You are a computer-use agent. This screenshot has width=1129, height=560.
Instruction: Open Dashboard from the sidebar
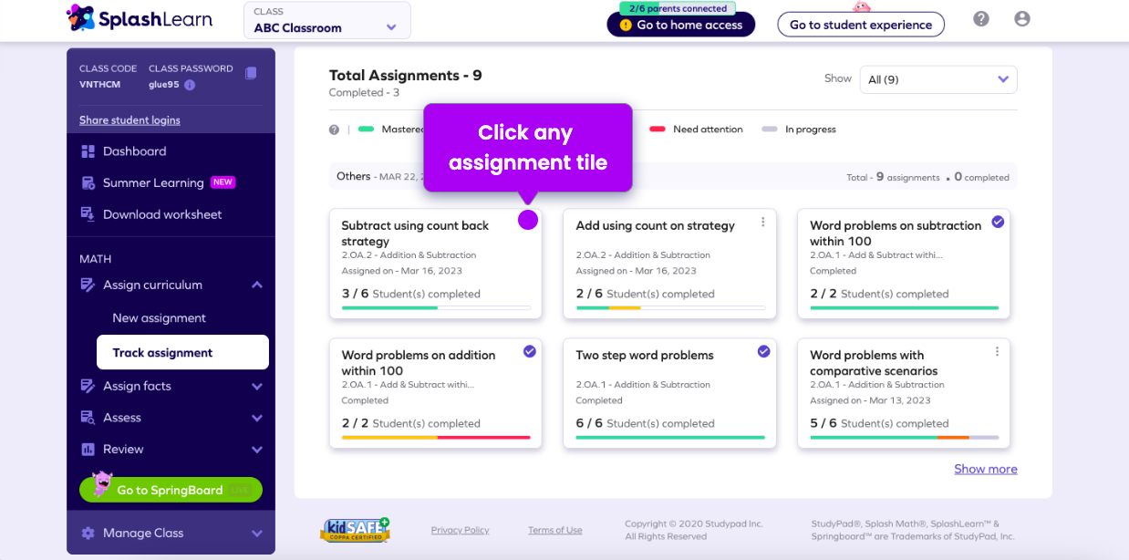(x=134, y=151)
